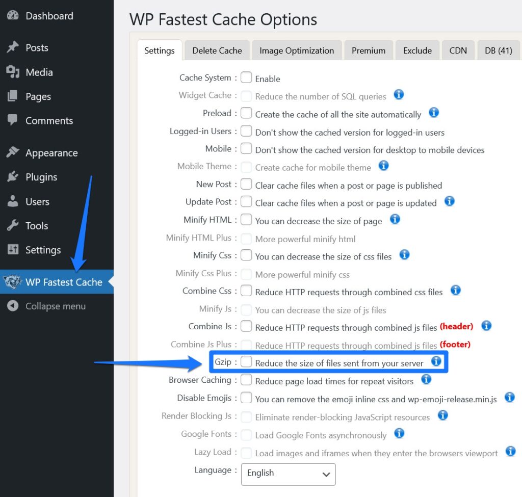Open the Comments section
Image resolution: width=522 pixels, height=497 pixels.
[49, 121]
